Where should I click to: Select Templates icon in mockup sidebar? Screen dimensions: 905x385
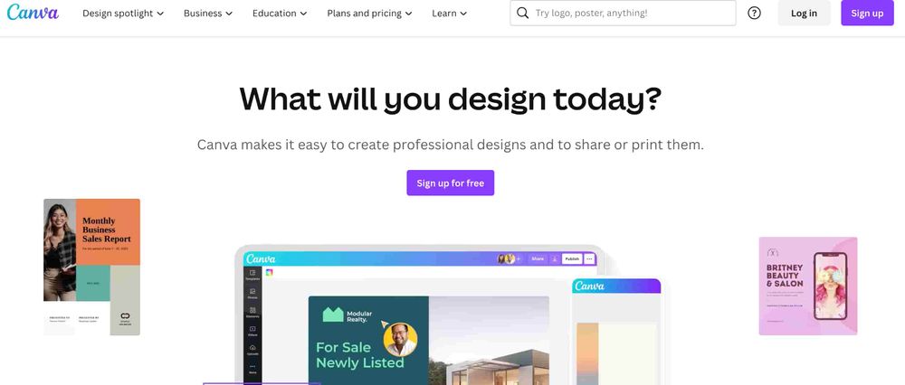click(252, 275)
